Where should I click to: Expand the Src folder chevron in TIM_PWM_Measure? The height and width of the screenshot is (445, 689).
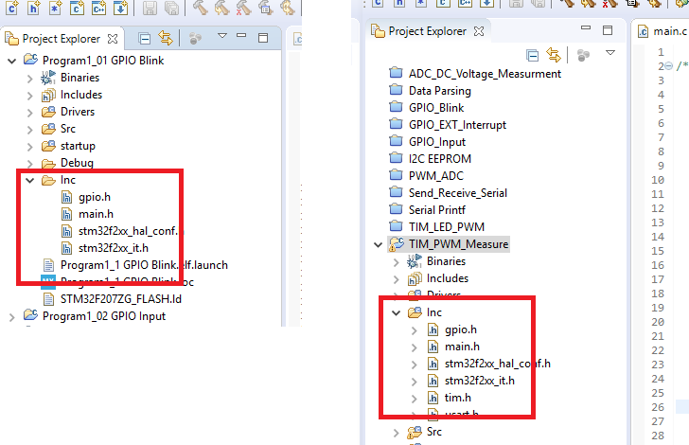coord(397,433)
